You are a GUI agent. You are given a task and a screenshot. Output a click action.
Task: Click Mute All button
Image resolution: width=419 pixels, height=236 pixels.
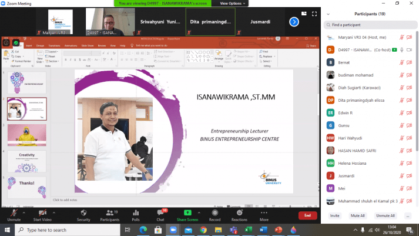point(357,215)
